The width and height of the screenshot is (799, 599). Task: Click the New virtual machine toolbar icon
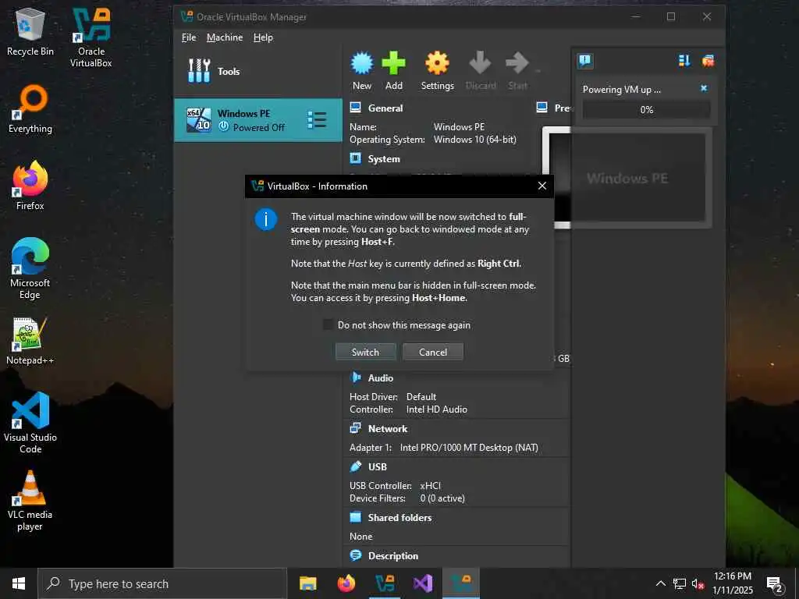coord(362,64)
